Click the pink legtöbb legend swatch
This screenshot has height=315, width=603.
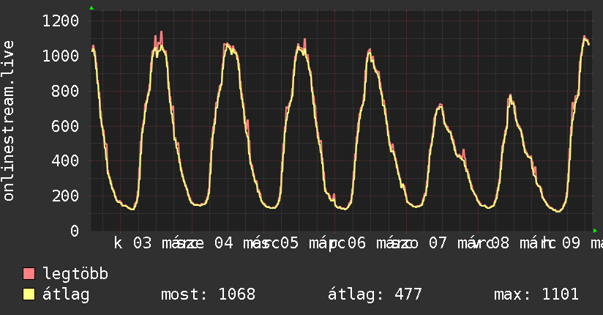pos(29,273)
